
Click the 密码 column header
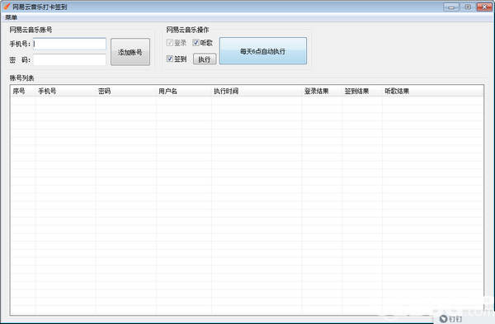pos(125,92)
